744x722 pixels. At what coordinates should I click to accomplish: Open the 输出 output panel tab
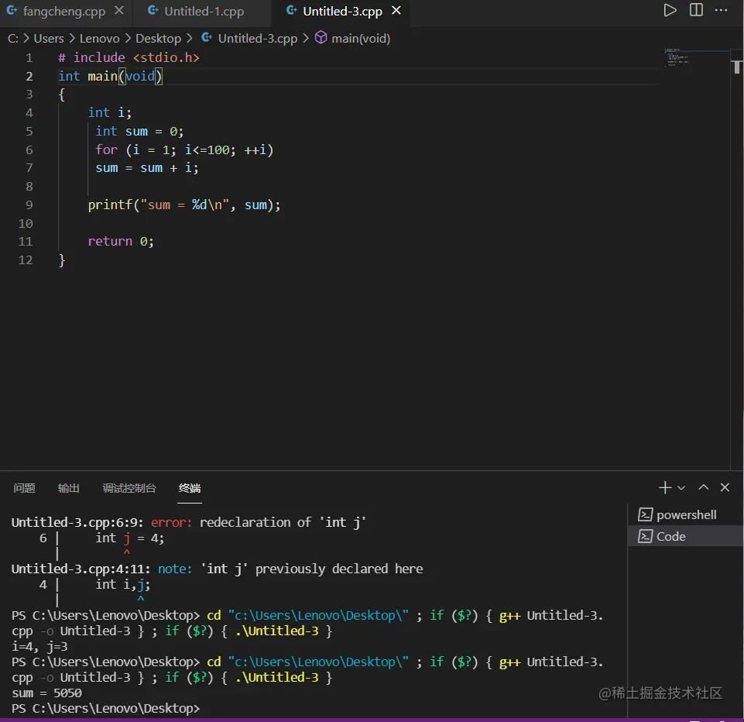tap(69, 488)
